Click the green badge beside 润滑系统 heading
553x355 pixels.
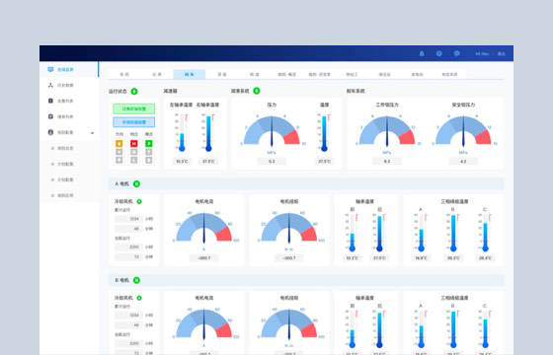click(257, 91)
